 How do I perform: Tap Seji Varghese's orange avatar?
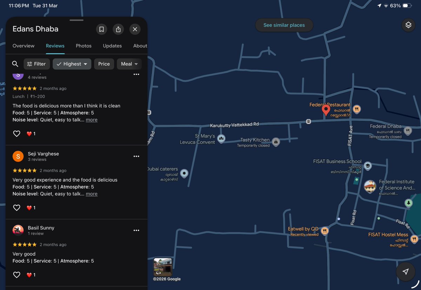tap(18, 156)
